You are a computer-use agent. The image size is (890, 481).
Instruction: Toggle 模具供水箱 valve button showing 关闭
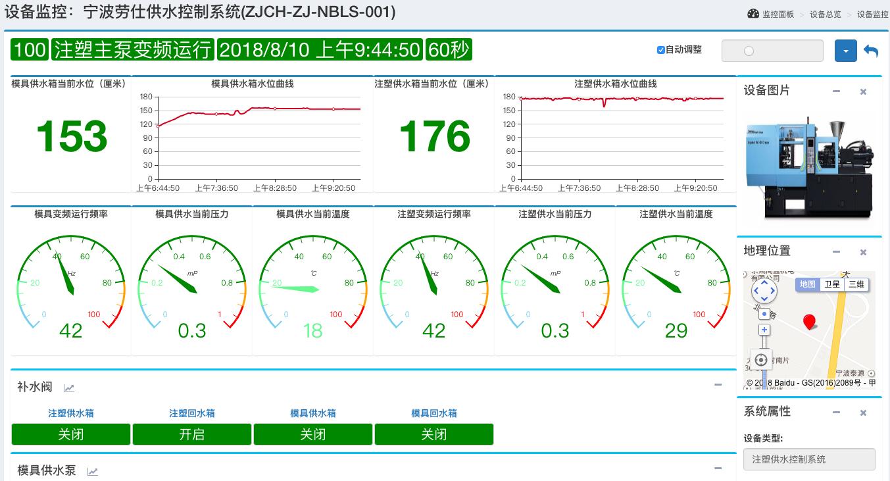coord(313,434)
